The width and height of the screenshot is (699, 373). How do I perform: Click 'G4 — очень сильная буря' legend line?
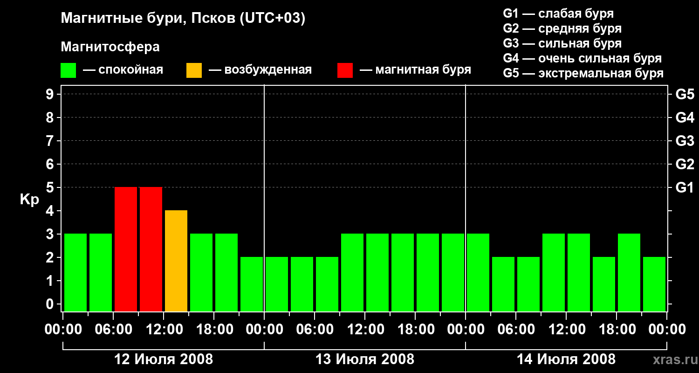[582, 58]
